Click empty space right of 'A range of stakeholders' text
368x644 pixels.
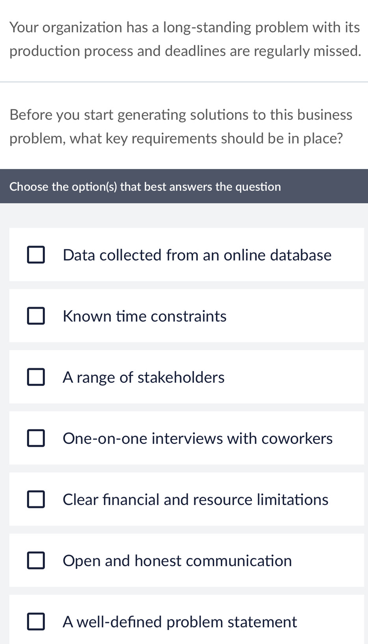coord(296,377)
